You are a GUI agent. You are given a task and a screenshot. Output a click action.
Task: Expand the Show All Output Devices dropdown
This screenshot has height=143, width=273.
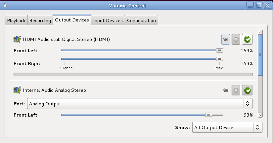coord(227,127)
